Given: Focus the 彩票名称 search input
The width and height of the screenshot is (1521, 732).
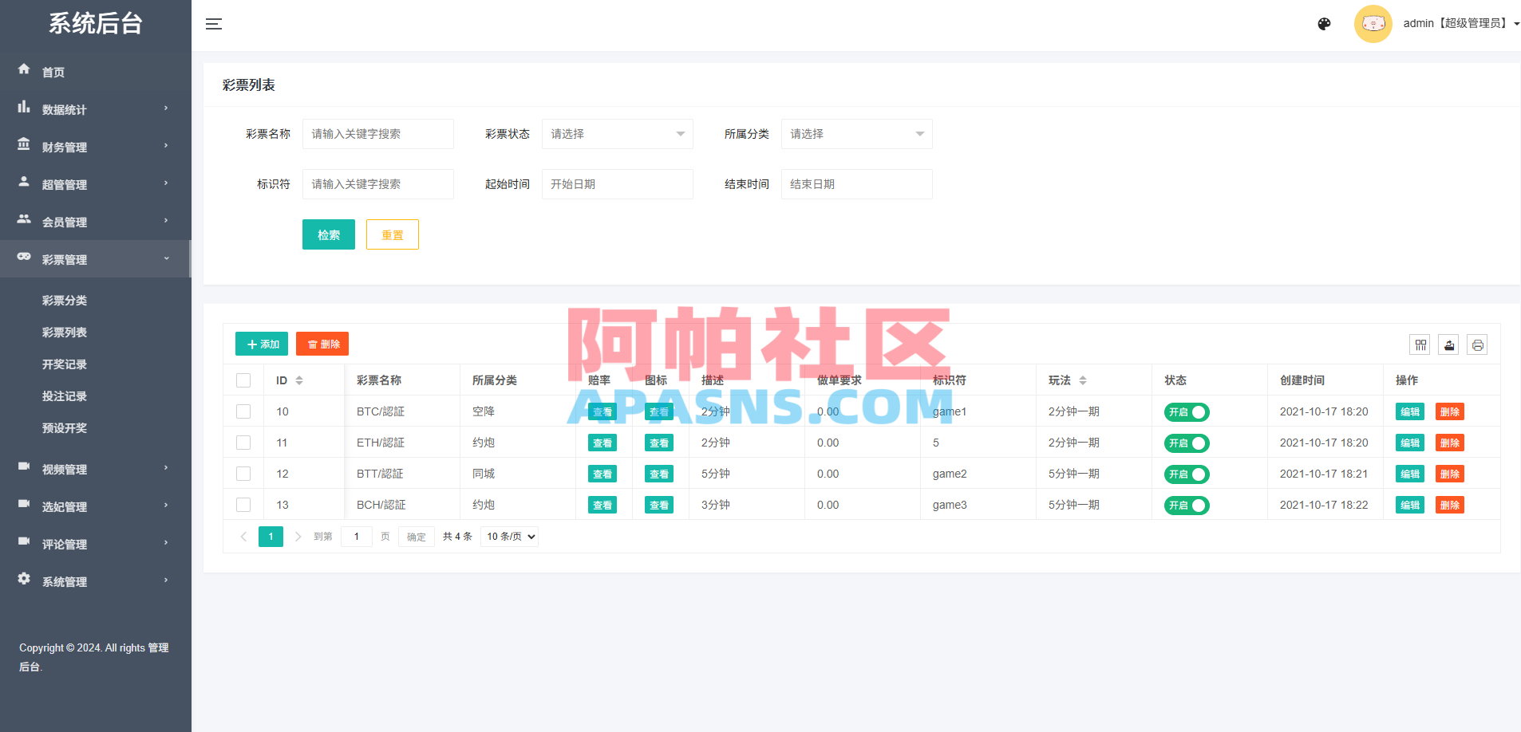Looking at the screenshot, I should coord(378,134).
